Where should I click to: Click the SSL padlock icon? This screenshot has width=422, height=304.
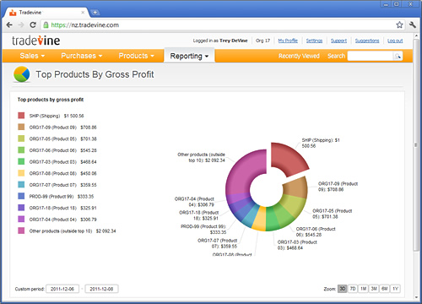(x=46, y=25)
